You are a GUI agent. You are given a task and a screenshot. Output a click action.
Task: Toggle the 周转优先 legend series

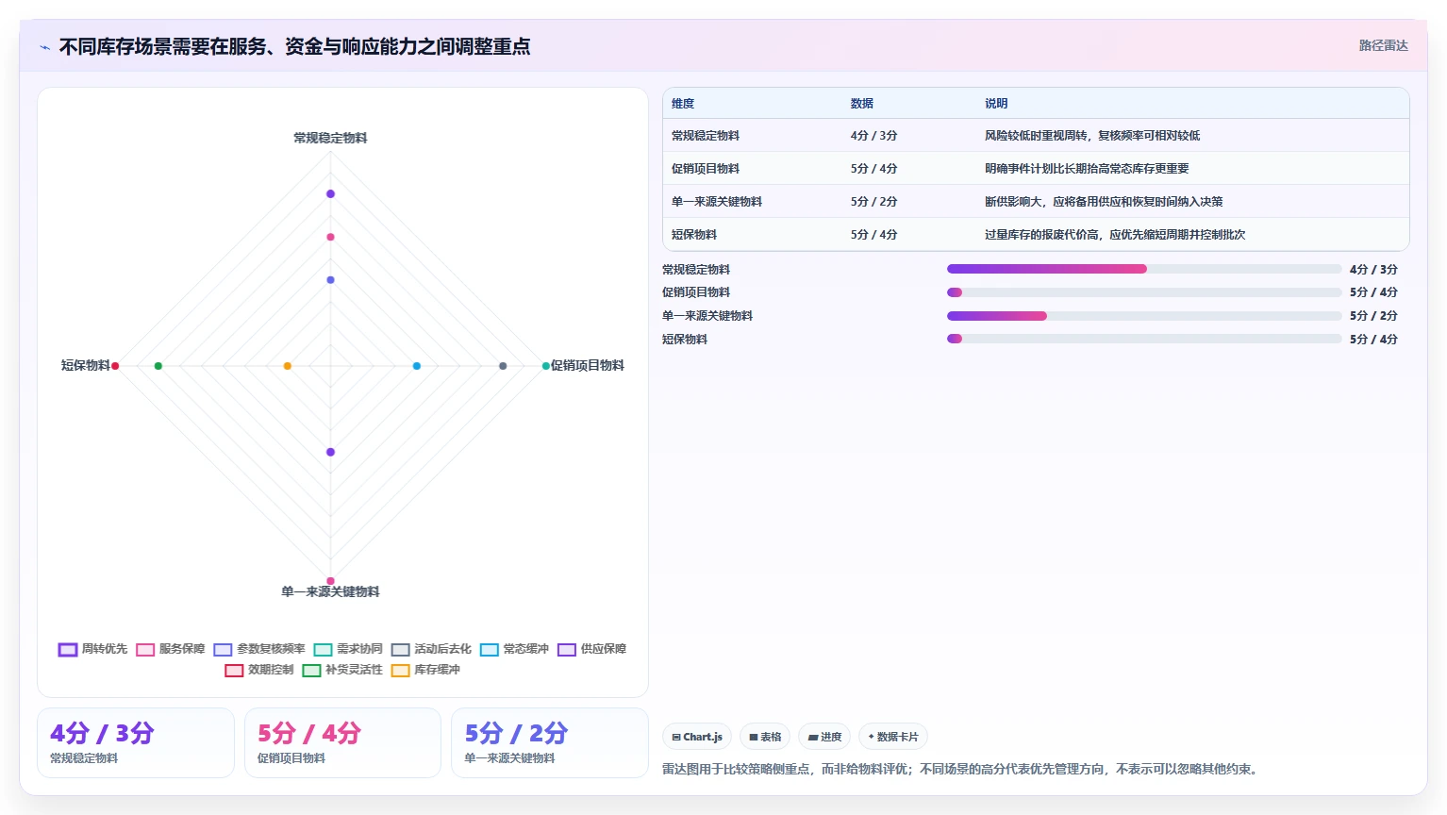93,649
